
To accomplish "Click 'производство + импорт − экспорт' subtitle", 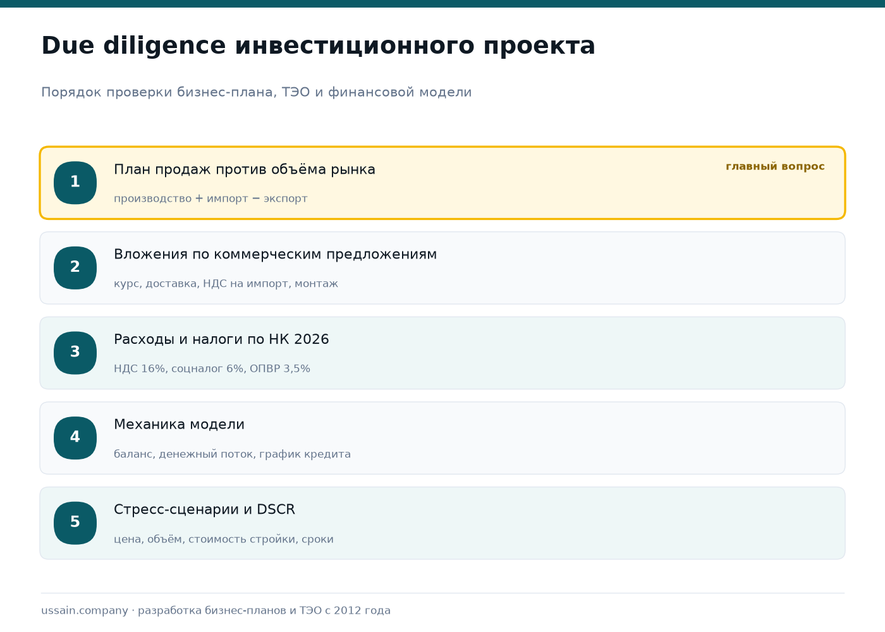I will 211,198.
